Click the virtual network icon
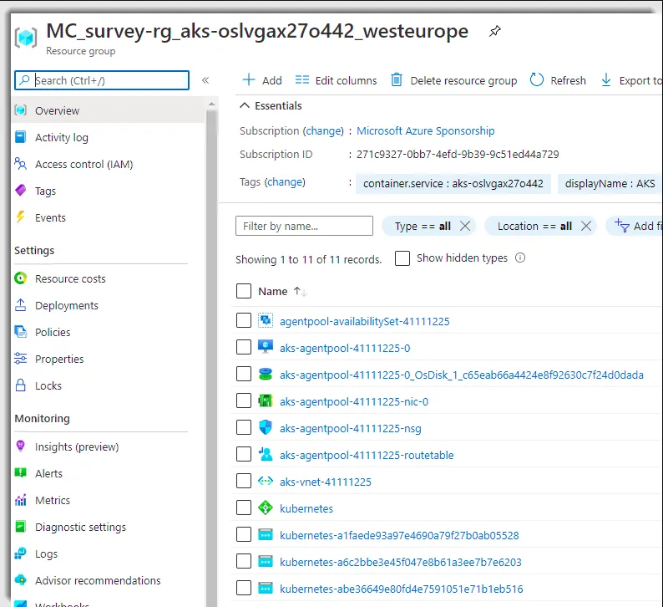The height and width of the screenshot is (607, 663). (266, 481)
